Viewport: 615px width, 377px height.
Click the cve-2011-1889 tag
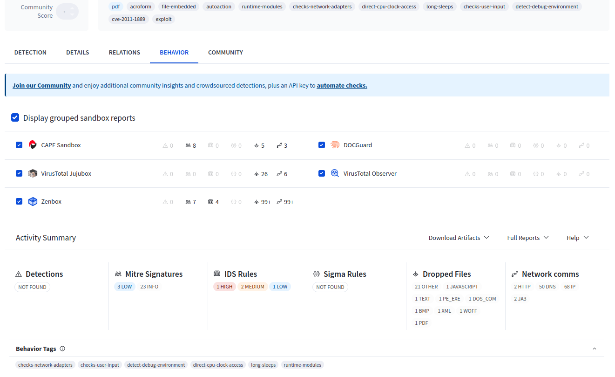point(128,19)
